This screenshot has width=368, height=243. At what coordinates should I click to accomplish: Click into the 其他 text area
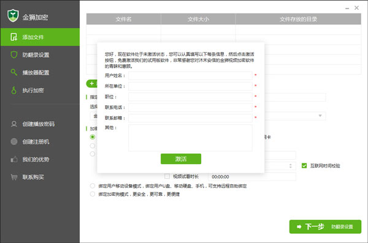click(x=190, y=138)
